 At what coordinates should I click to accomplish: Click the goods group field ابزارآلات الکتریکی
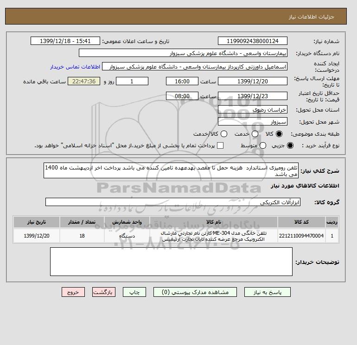coord(173,202)
